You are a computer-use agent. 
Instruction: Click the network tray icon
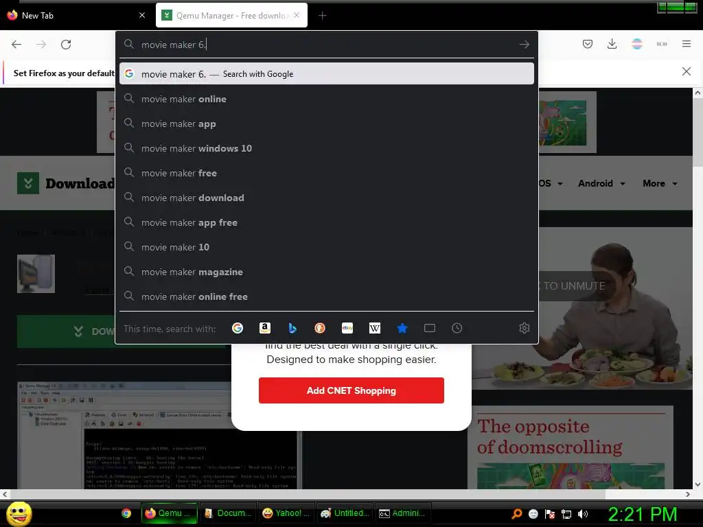coord(566,514)
